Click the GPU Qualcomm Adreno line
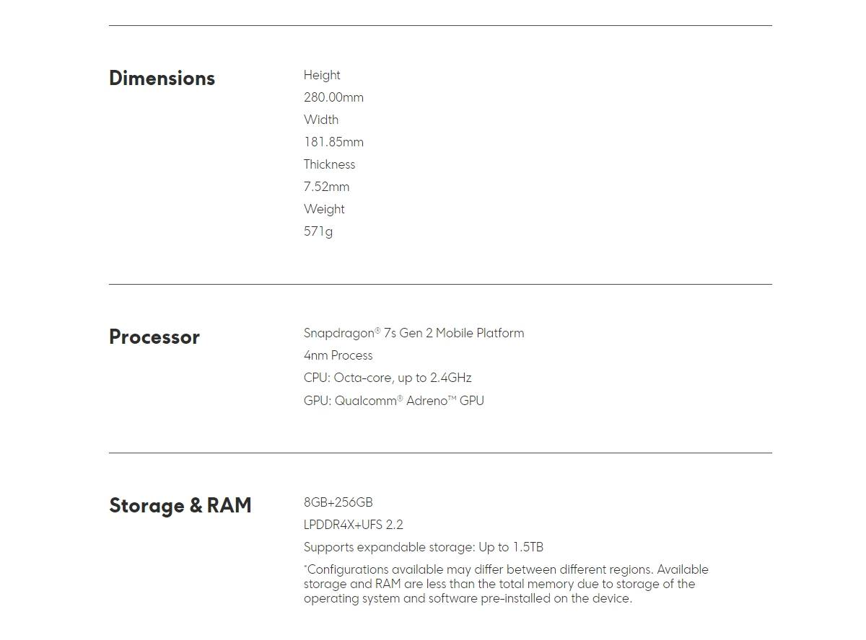866x640 pixels. (x=394, y=400)
